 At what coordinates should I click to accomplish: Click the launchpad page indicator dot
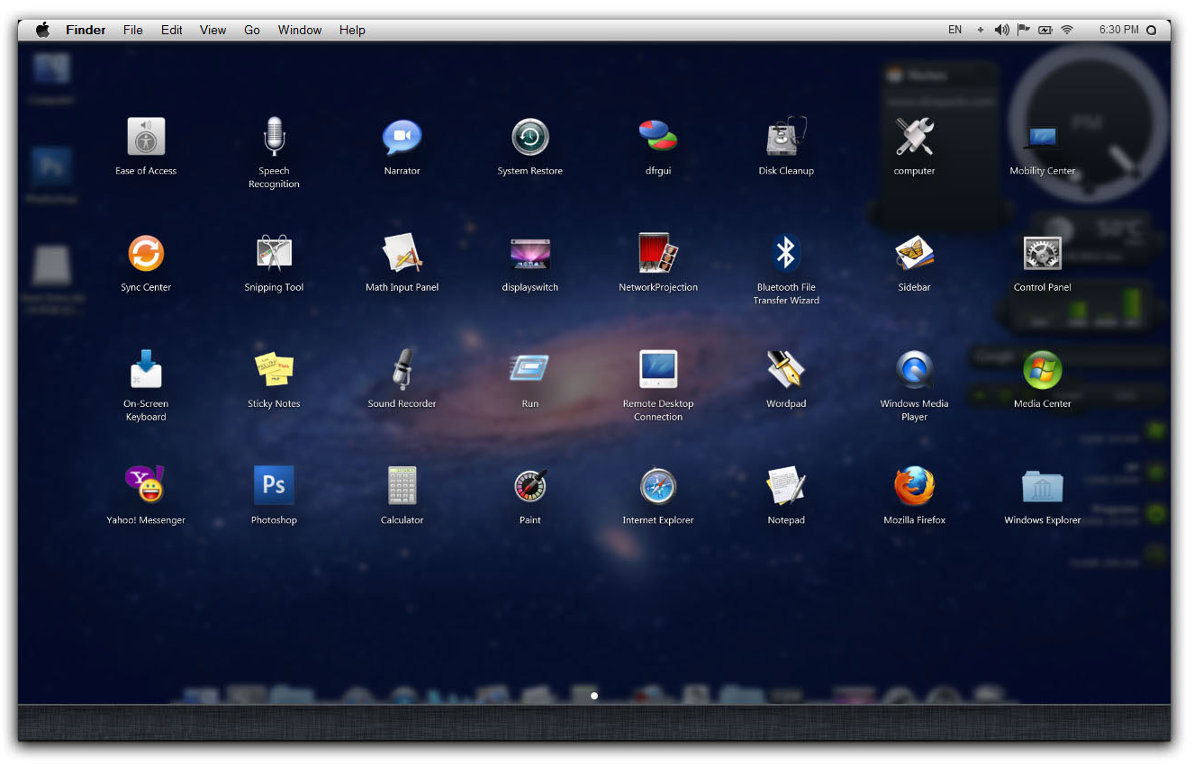point(594,696)
